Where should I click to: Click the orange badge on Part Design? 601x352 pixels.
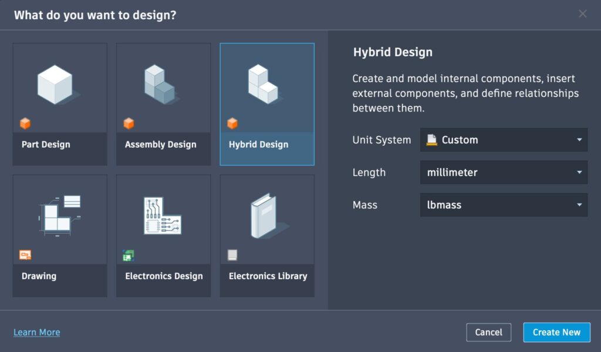point(25,123)
